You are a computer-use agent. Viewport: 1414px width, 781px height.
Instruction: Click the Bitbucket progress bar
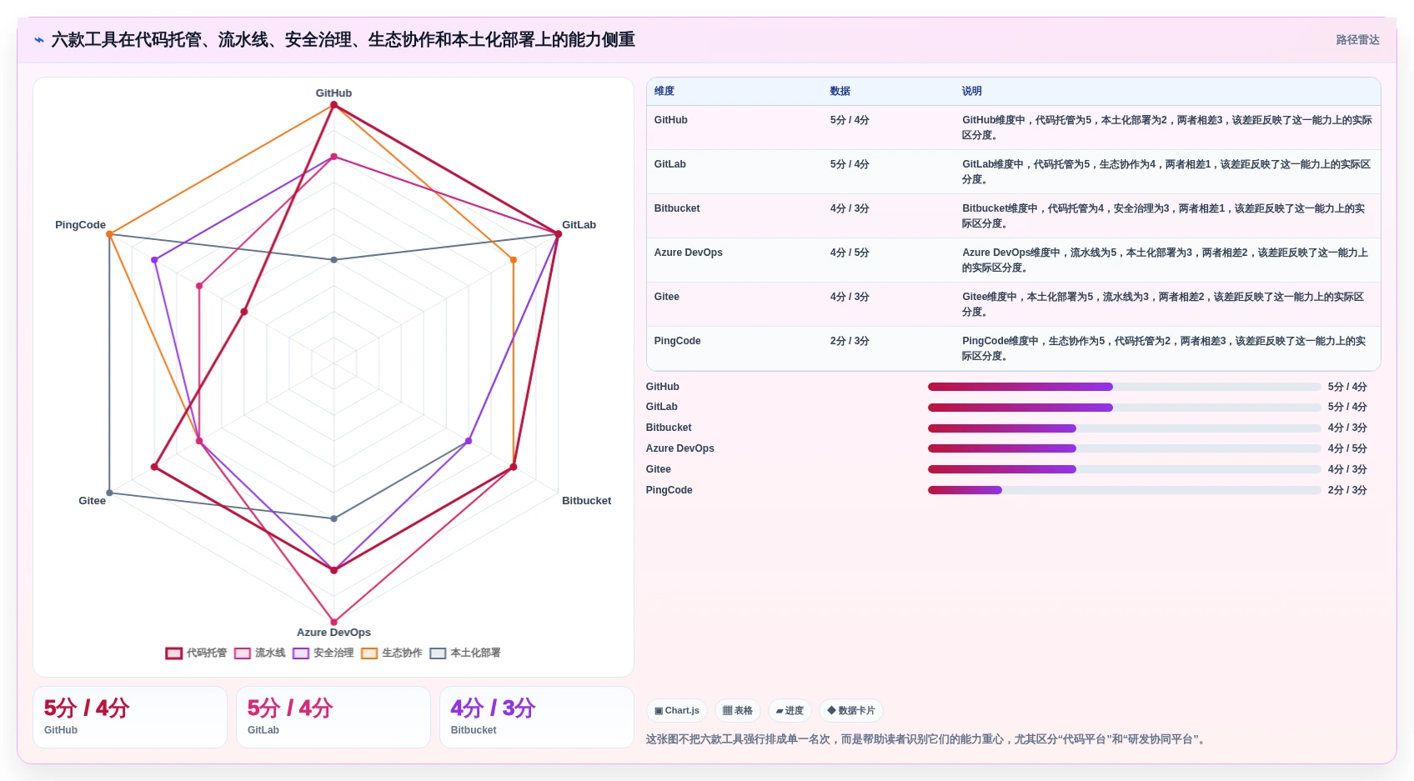click(1124, 428)
